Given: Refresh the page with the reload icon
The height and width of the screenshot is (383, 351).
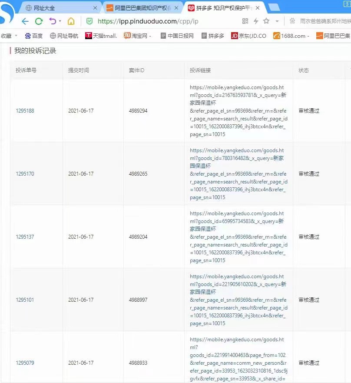Looking at the screenshot, I should 38,21.
